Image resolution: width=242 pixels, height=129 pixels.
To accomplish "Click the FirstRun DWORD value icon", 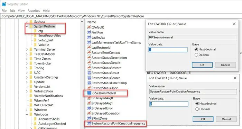I will tap(89, 32).
